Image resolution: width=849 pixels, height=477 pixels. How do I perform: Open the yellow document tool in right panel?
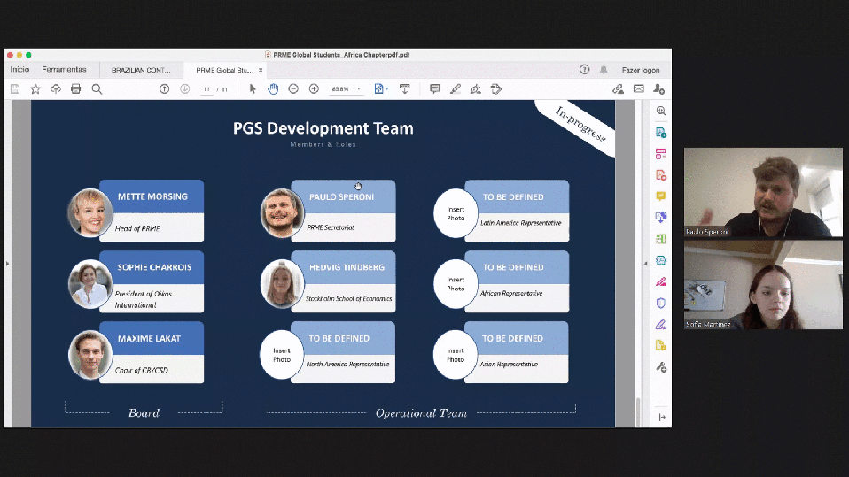click(x=661, y=345)
